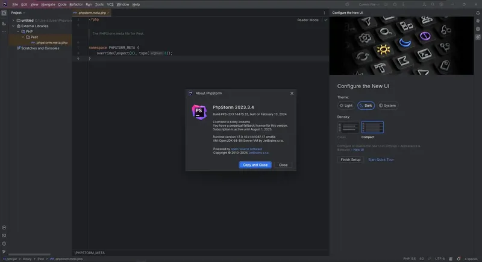Click Start Quick Tour link

coord(381,160)
